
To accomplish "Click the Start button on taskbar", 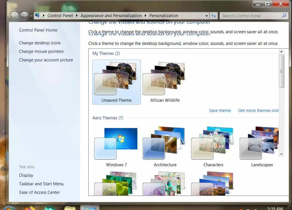I will click(x=9, y=208).
